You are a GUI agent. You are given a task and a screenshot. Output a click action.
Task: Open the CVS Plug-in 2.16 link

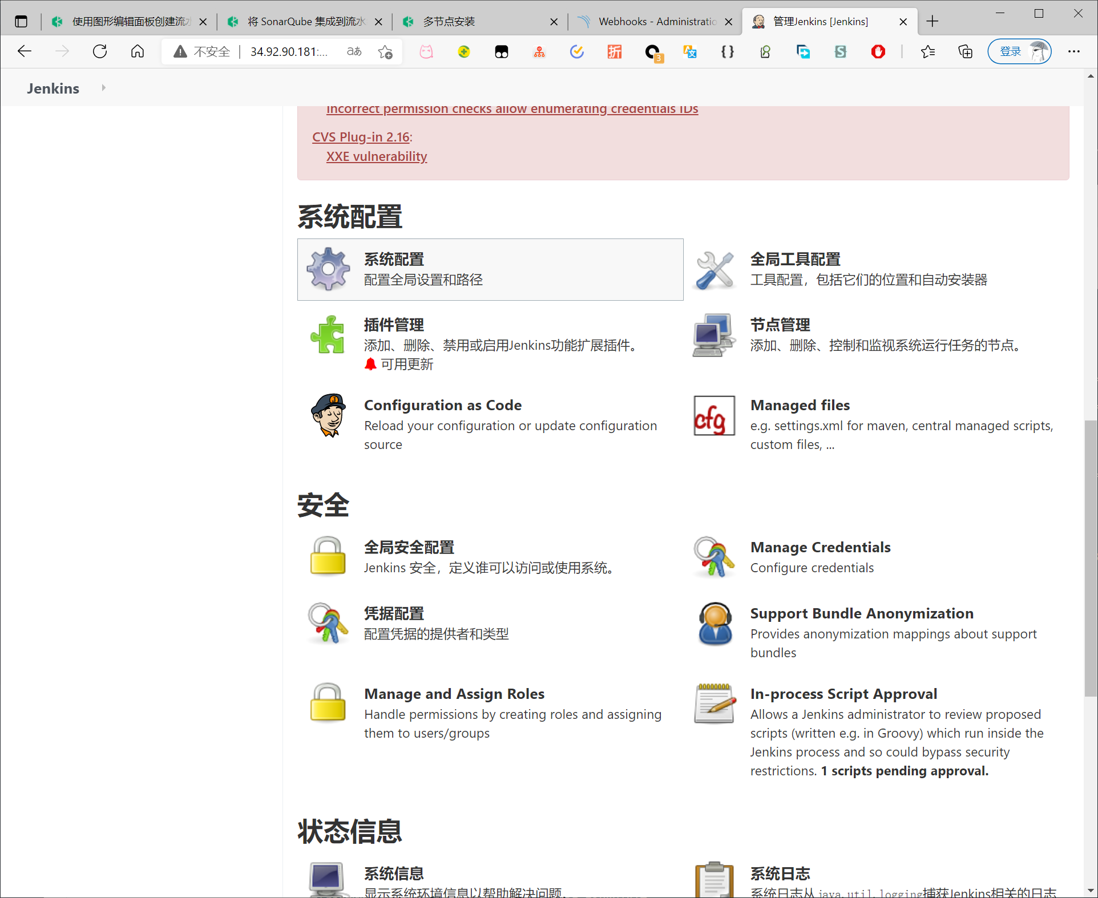tap(361, 137)
